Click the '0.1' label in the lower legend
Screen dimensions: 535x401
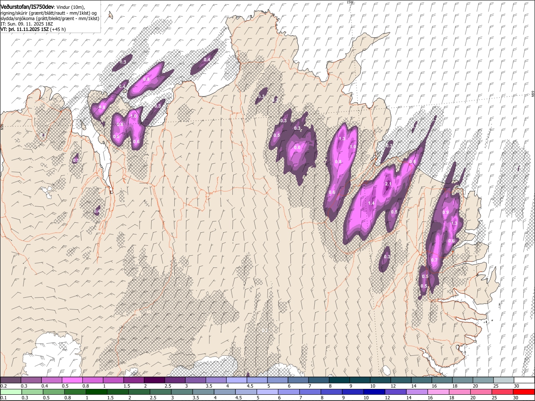coord(3,398)
